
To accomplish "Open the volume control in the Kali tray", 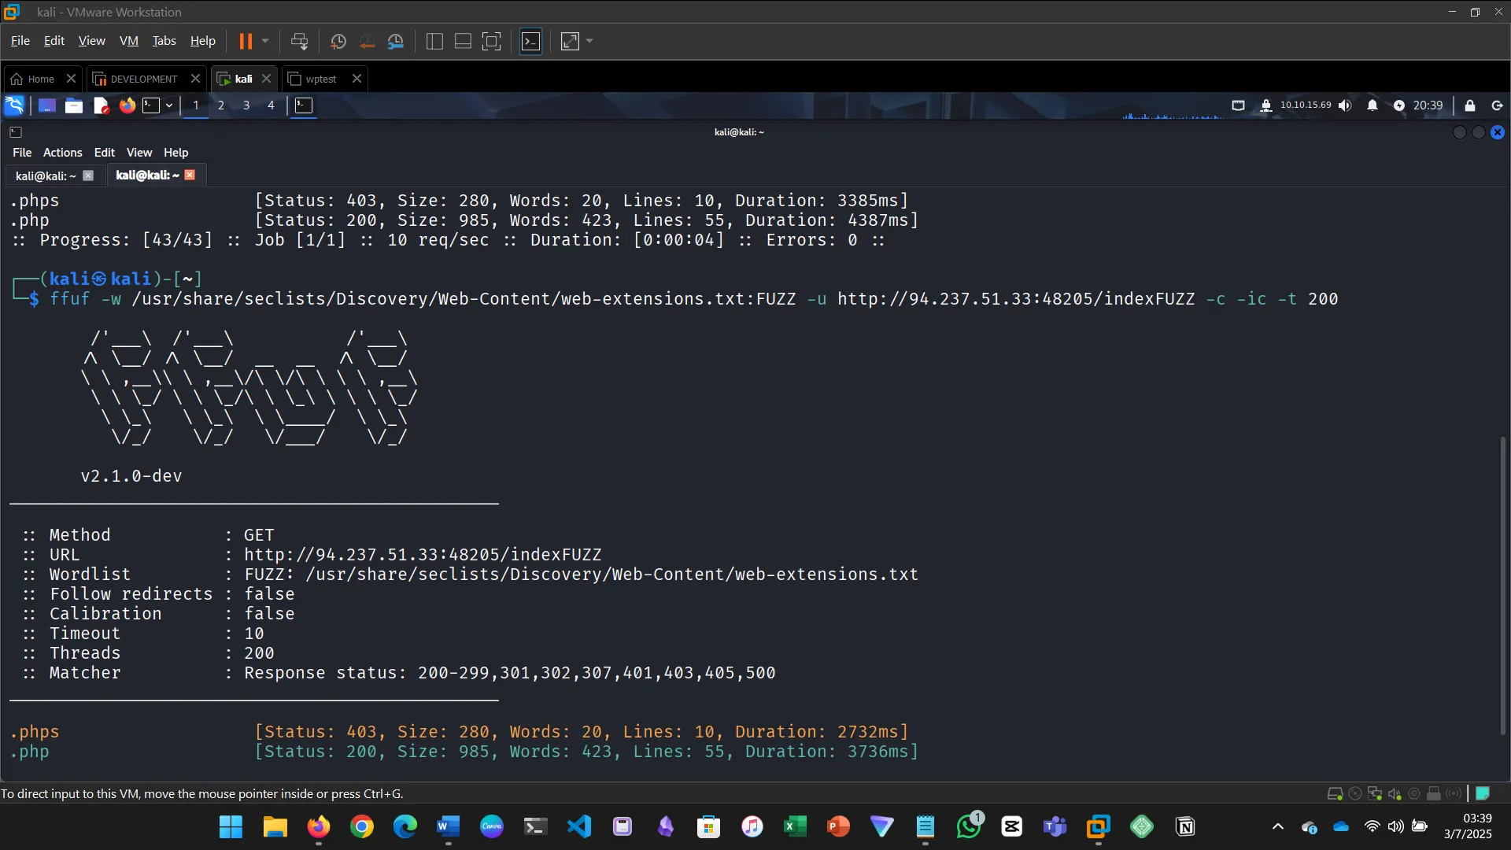I will (x=1345, y=105).
